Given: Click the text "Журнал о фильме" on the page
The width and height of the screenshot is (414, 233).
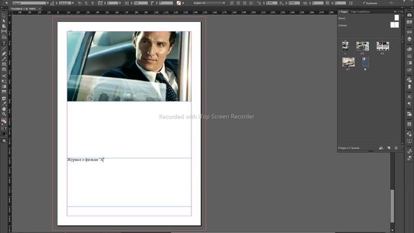Looking at the screenshot, I should click(82, 160).
